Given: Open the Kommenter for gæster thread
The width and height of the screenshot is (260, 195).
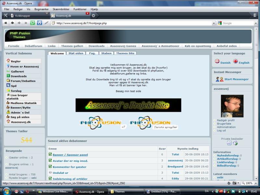Looking at the screenshot, I should click(70, 167).
